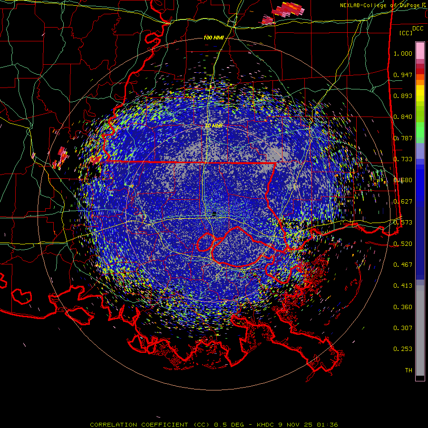The height and width of the screenshot is (428, 428).
Task: Click the 0.520 color scale value
Action: 403,244
